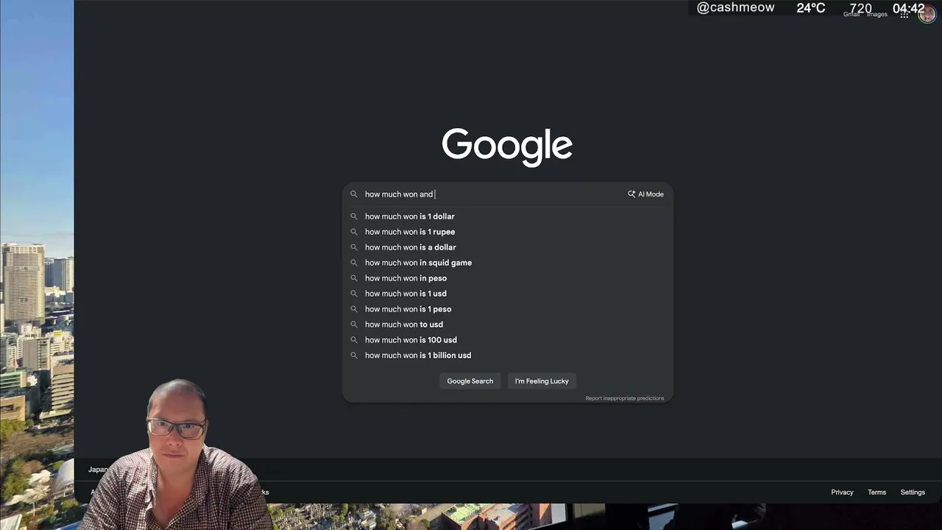Open AI Mode in the search bar

[645, 194]
